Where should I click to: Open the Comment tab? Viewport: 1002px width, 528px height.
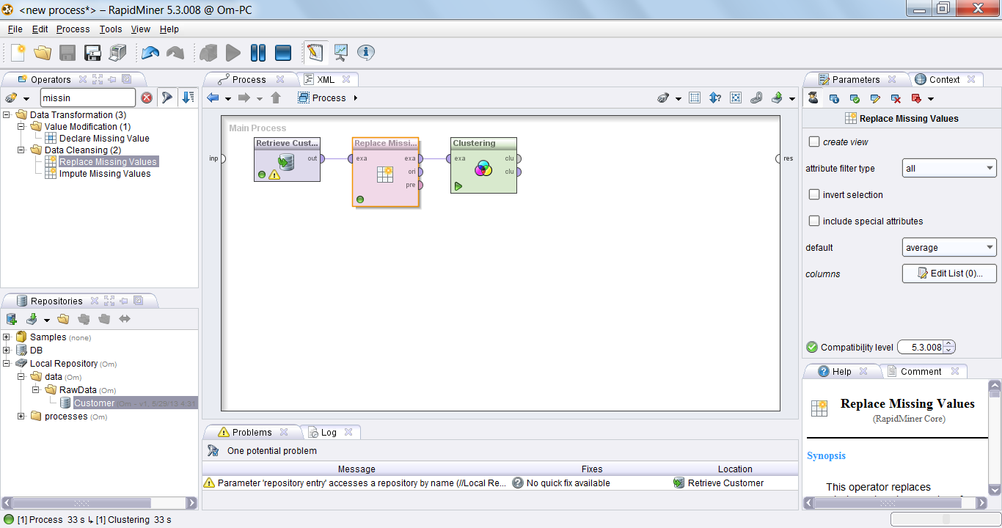(x=921, y=371)
